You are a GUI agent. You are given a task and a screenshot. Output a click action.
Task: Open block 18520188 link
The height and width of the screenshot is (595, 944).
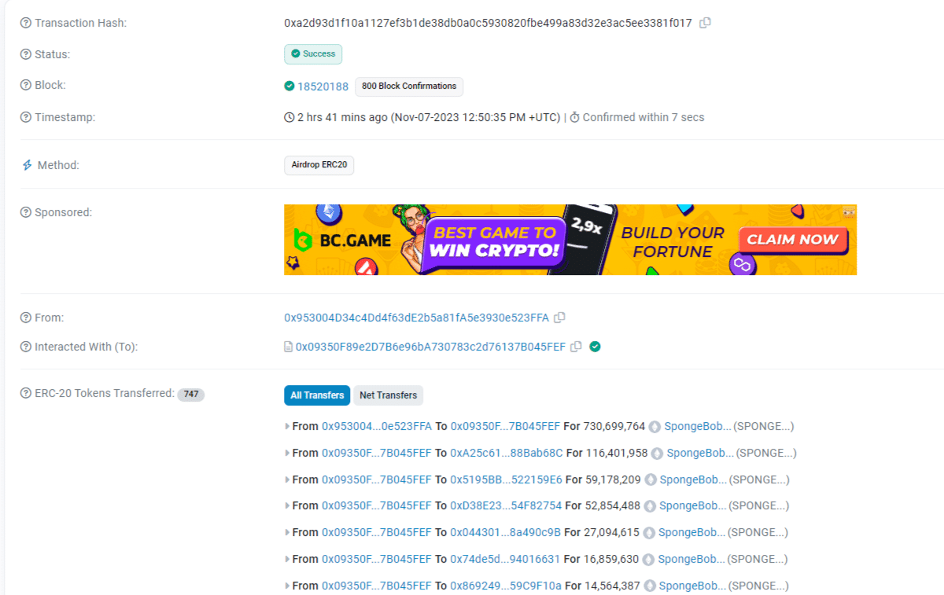pyautogui.click(x=323, y=86)
